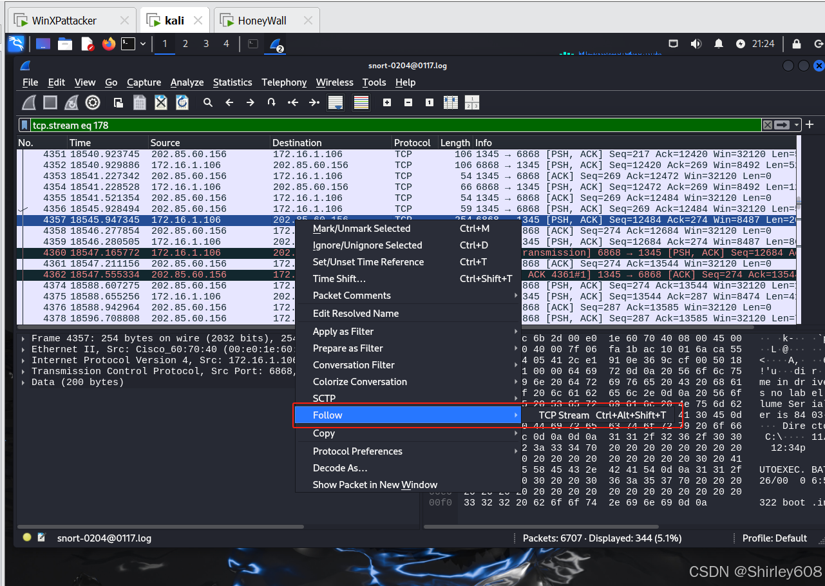Open the Analyze menu
The width and height of the screenshot is (825, 586).
click(x=187, y=82)
